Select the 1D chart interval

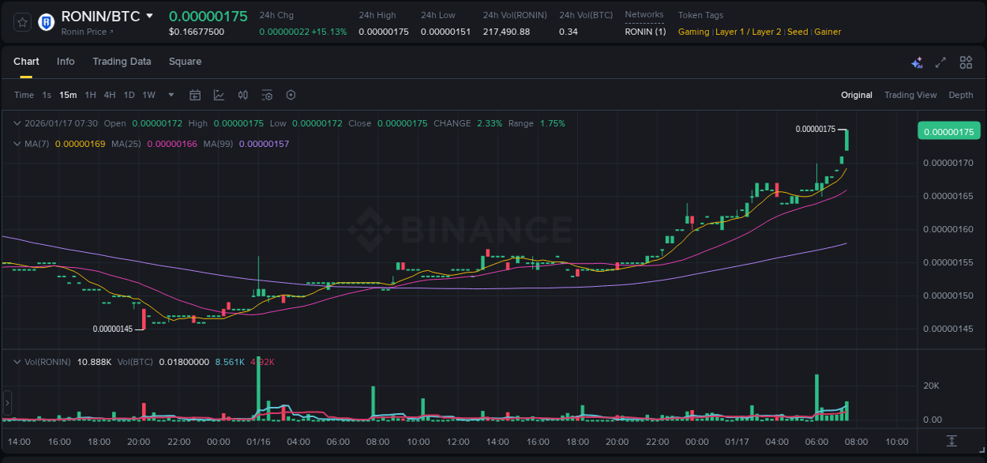click(x=129, y=95)
